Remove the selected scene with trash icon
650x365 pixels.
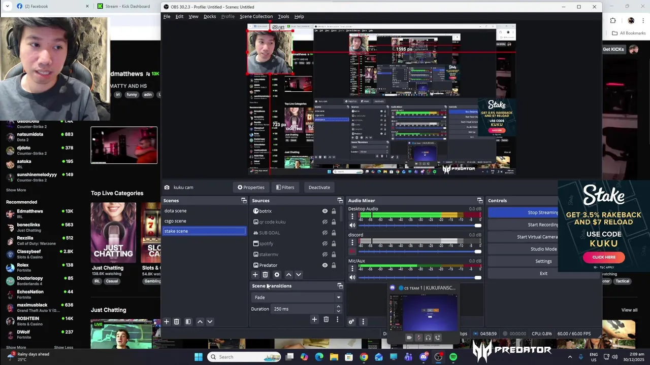176,322
